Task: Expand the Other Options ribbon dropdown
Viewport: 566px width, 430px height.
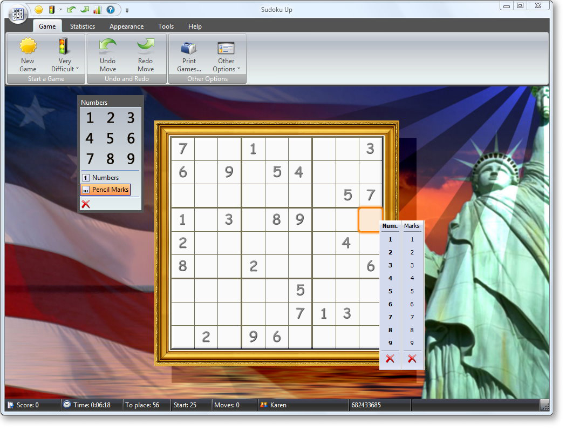Action: pyautogui.click(x=226, y=55)
